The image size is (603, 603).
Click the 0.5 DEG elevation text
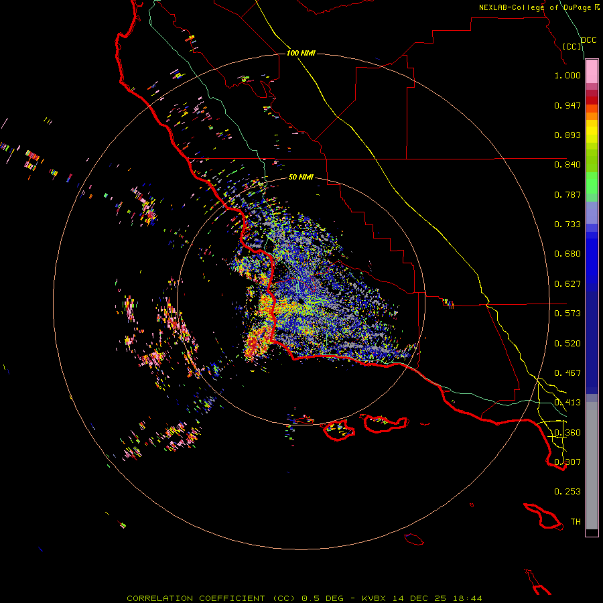pos(323,598)
